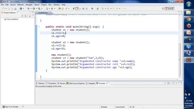This screenshot has height=109, width=194.
Task: Click Sign in to Google status item
Action: (11, 107)
